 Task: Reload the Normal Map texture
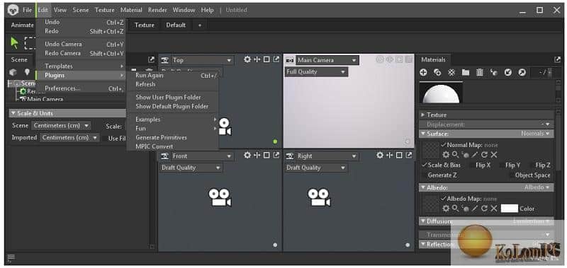pos(485,155)
